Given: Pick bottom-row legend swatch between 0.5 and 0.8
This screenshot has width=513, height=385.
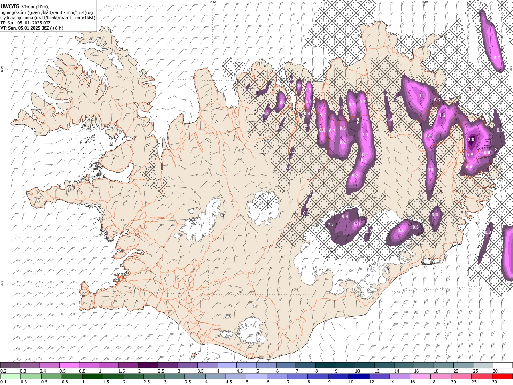Looking at the screenshot, I should click(x=51, y=376).
